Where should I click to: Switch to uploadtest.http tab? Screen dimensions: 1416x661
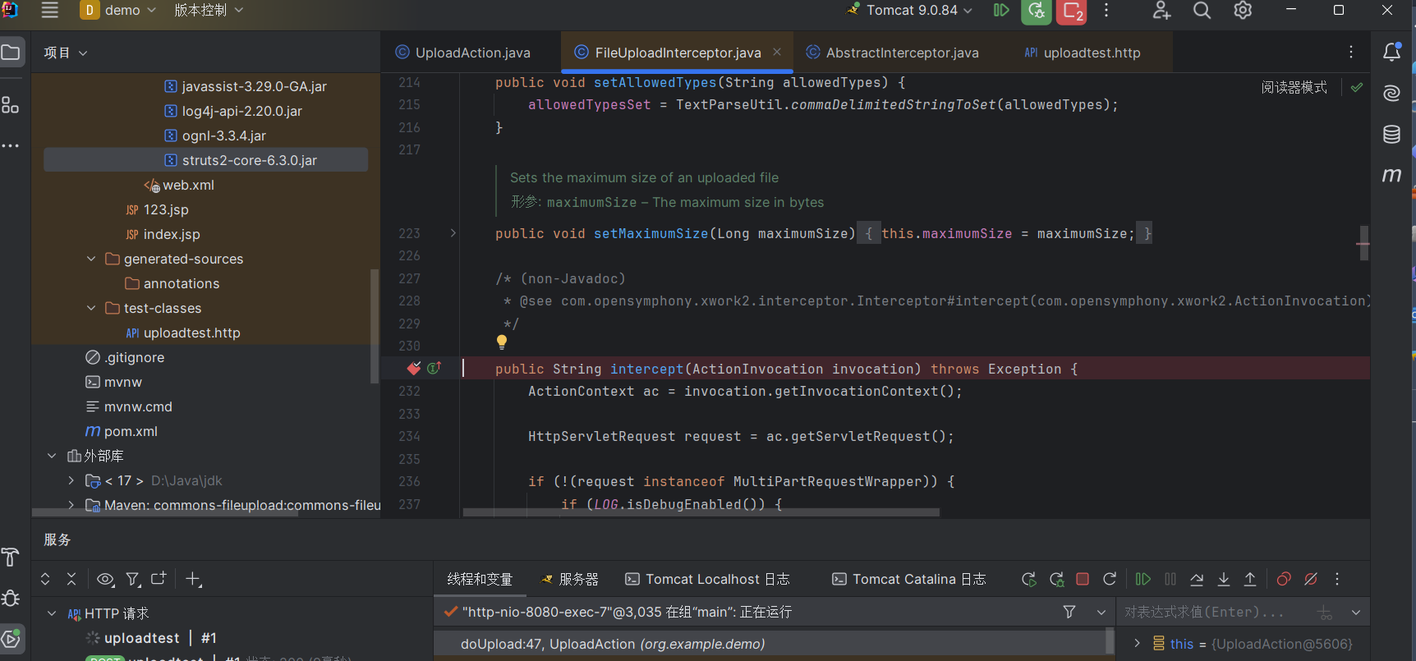[x=1083, y=53]
